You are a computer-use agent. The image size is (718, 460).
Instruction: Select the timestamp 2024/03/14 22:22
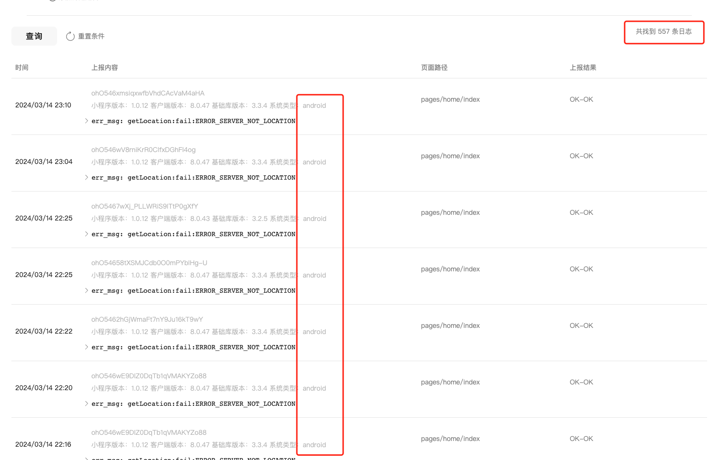click(x=44, y=331)
